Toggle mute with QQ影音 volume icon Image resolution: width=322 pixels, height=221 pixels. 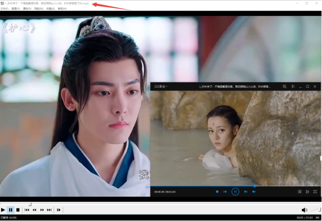pos(254,192)
